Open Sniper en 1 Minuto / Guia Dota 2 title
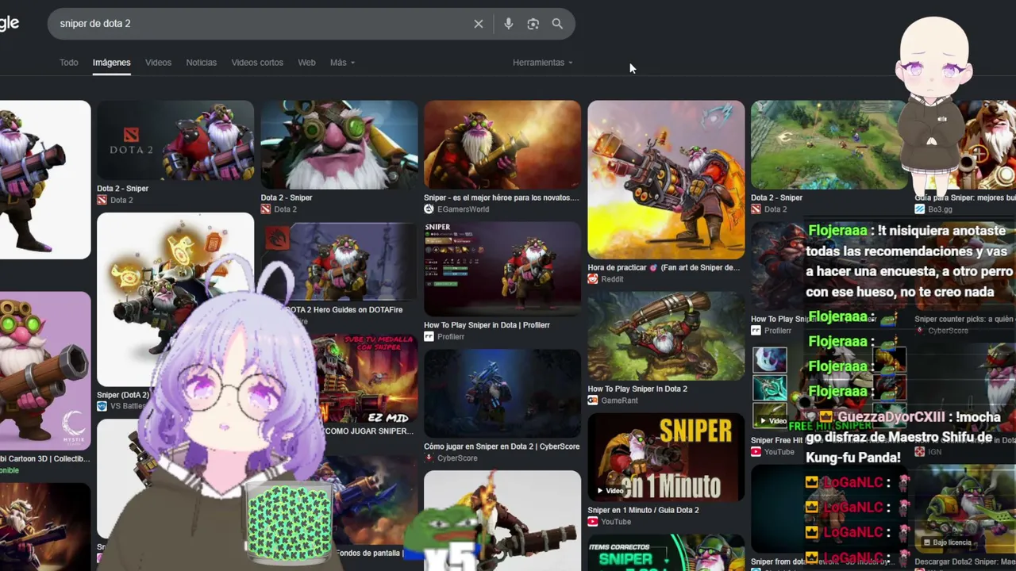 (x=644, y=510)
